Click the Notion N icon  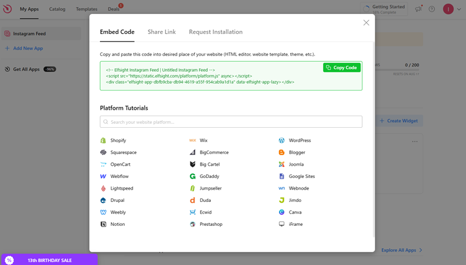103,224
